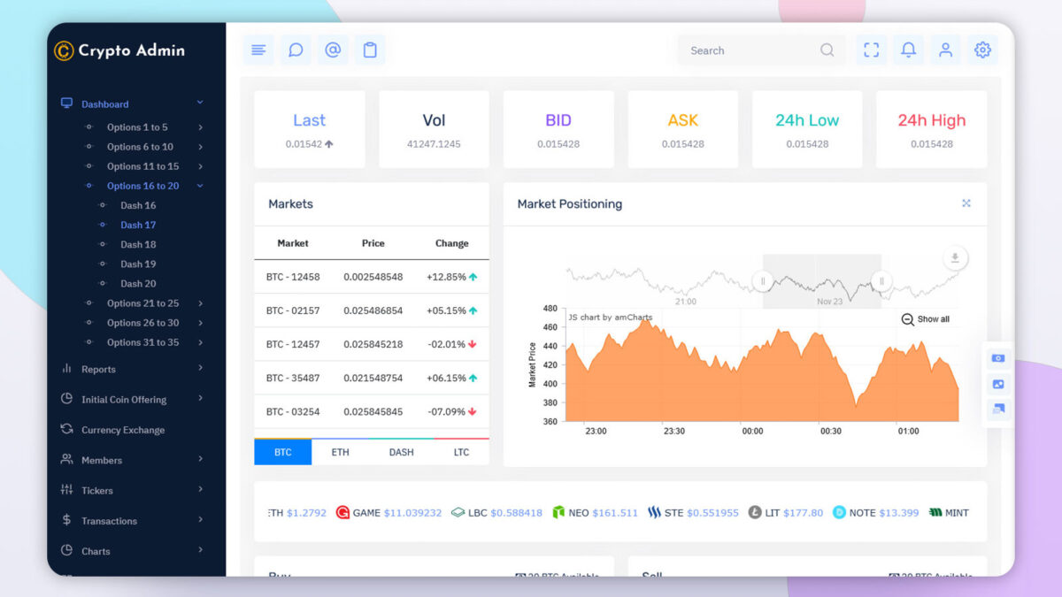The image size is (1062, 597).
Task: Click the chart download icon
Action: click(955, 256)
